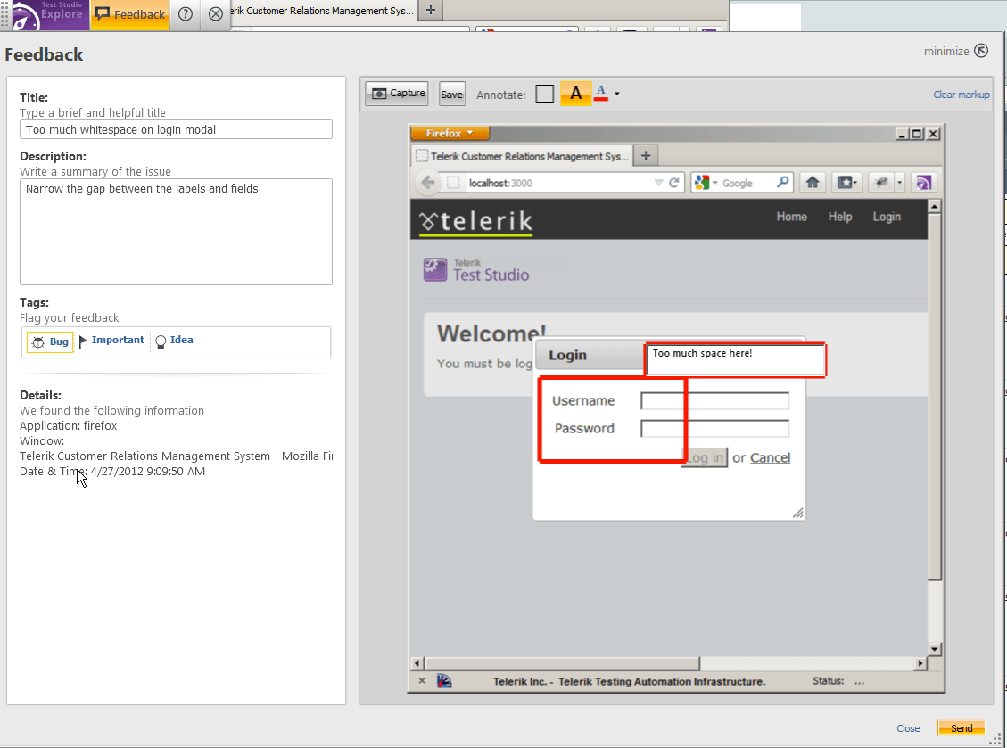Click the Description text area

tap(176, 232)
